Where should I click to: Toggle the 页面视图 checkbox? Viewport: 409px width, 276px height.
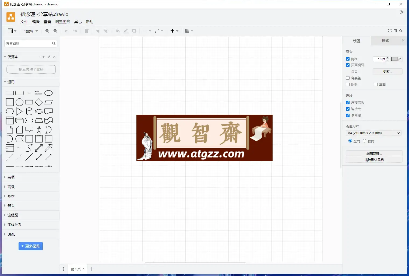(x=348, y=65)
